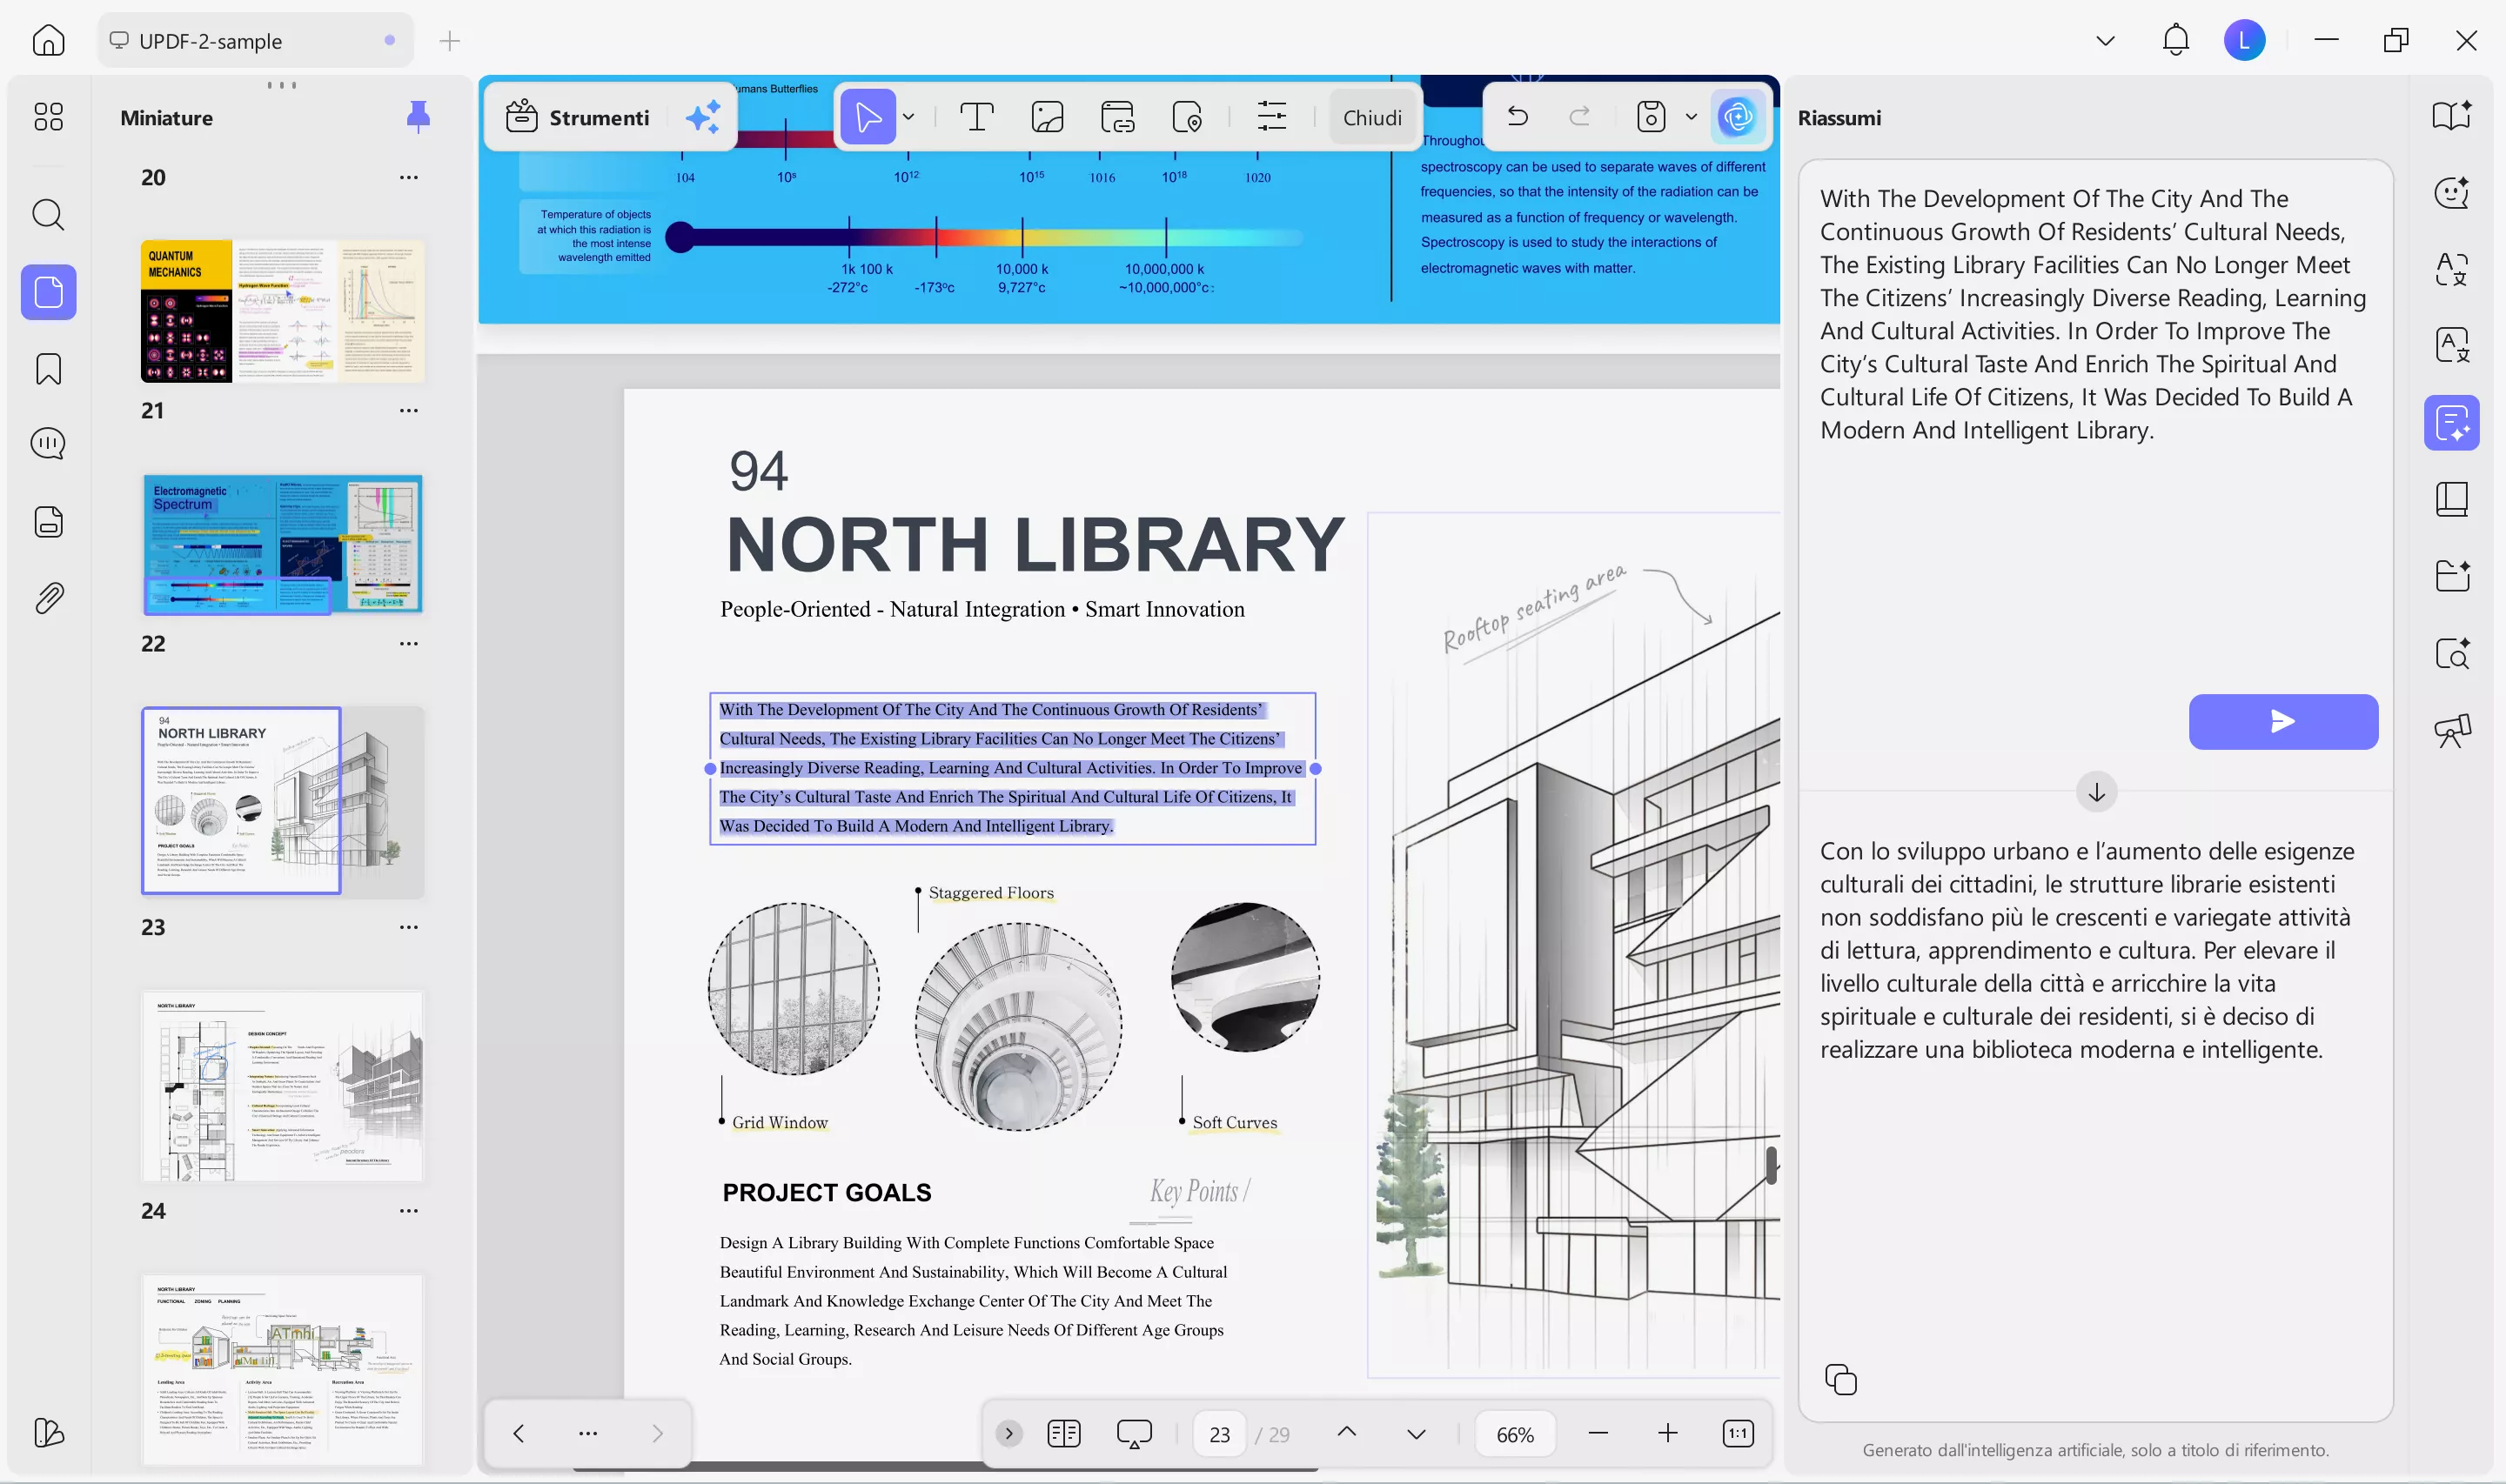This screenshot has height=1484, width=2506.
Task: Open the Annotations panel in the left sidebar
Action: 48,443
